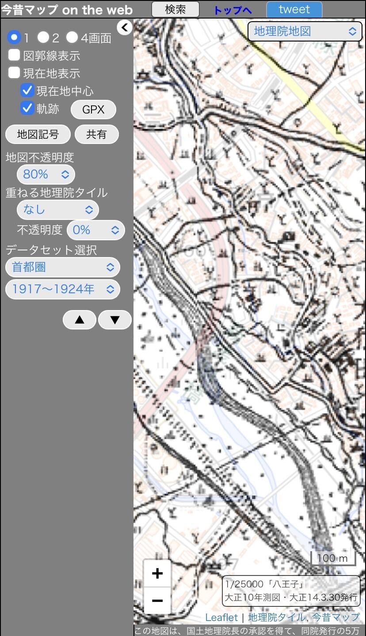Open the 重ねる地理院タイル overlay tile dropdown

(57, 210)
